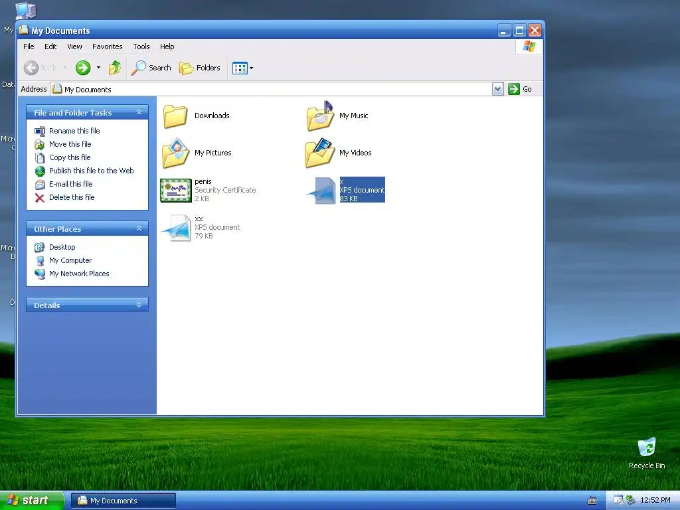Click the My Computer icon in sidebar

40,260
